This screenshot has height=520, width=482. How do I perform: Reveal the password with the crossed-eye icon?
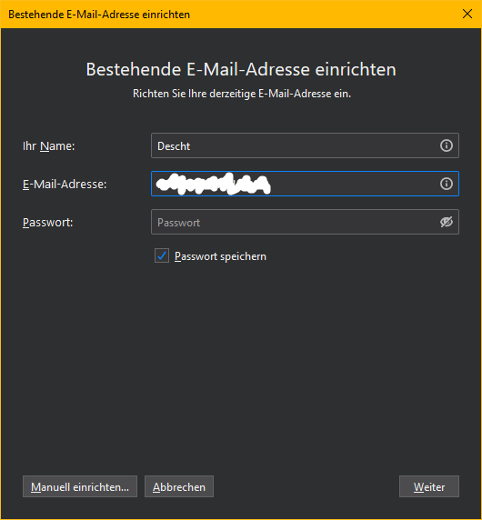(447, 222)
